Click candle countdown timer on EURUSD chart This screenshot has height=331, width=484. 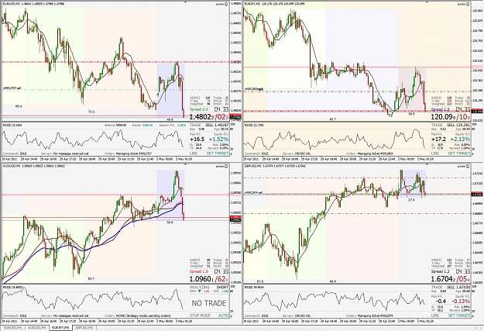(x=221, y=109)
